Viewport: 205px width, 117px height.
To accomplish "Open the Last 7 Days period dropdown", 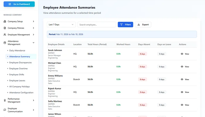I will point(61,25).
